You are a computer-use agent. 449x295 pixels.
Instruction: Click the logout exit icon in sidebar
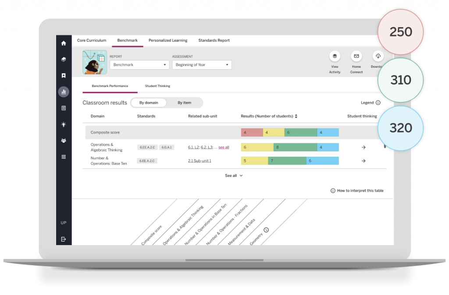64,239
